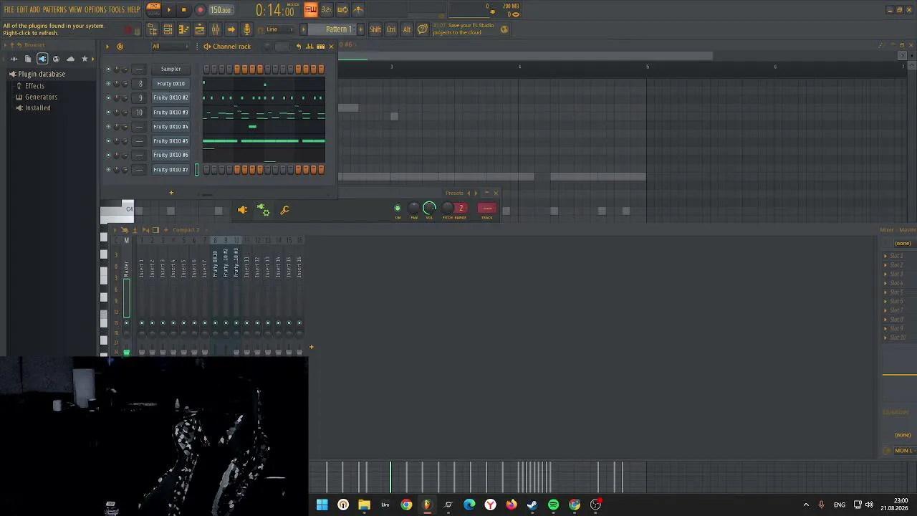Open the PATTERNS menu
Screen dimensions: 917x516
(x=54, y=9)
